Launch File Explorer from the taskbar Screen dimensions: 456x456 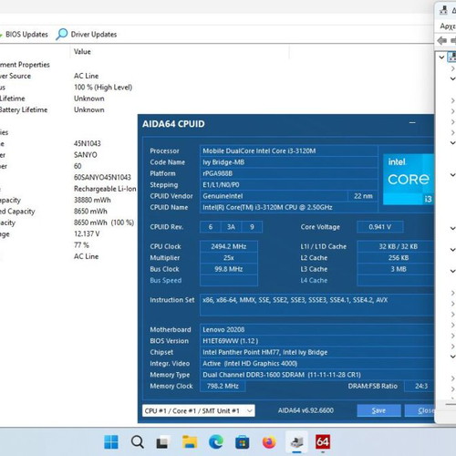tap(190, 441)
